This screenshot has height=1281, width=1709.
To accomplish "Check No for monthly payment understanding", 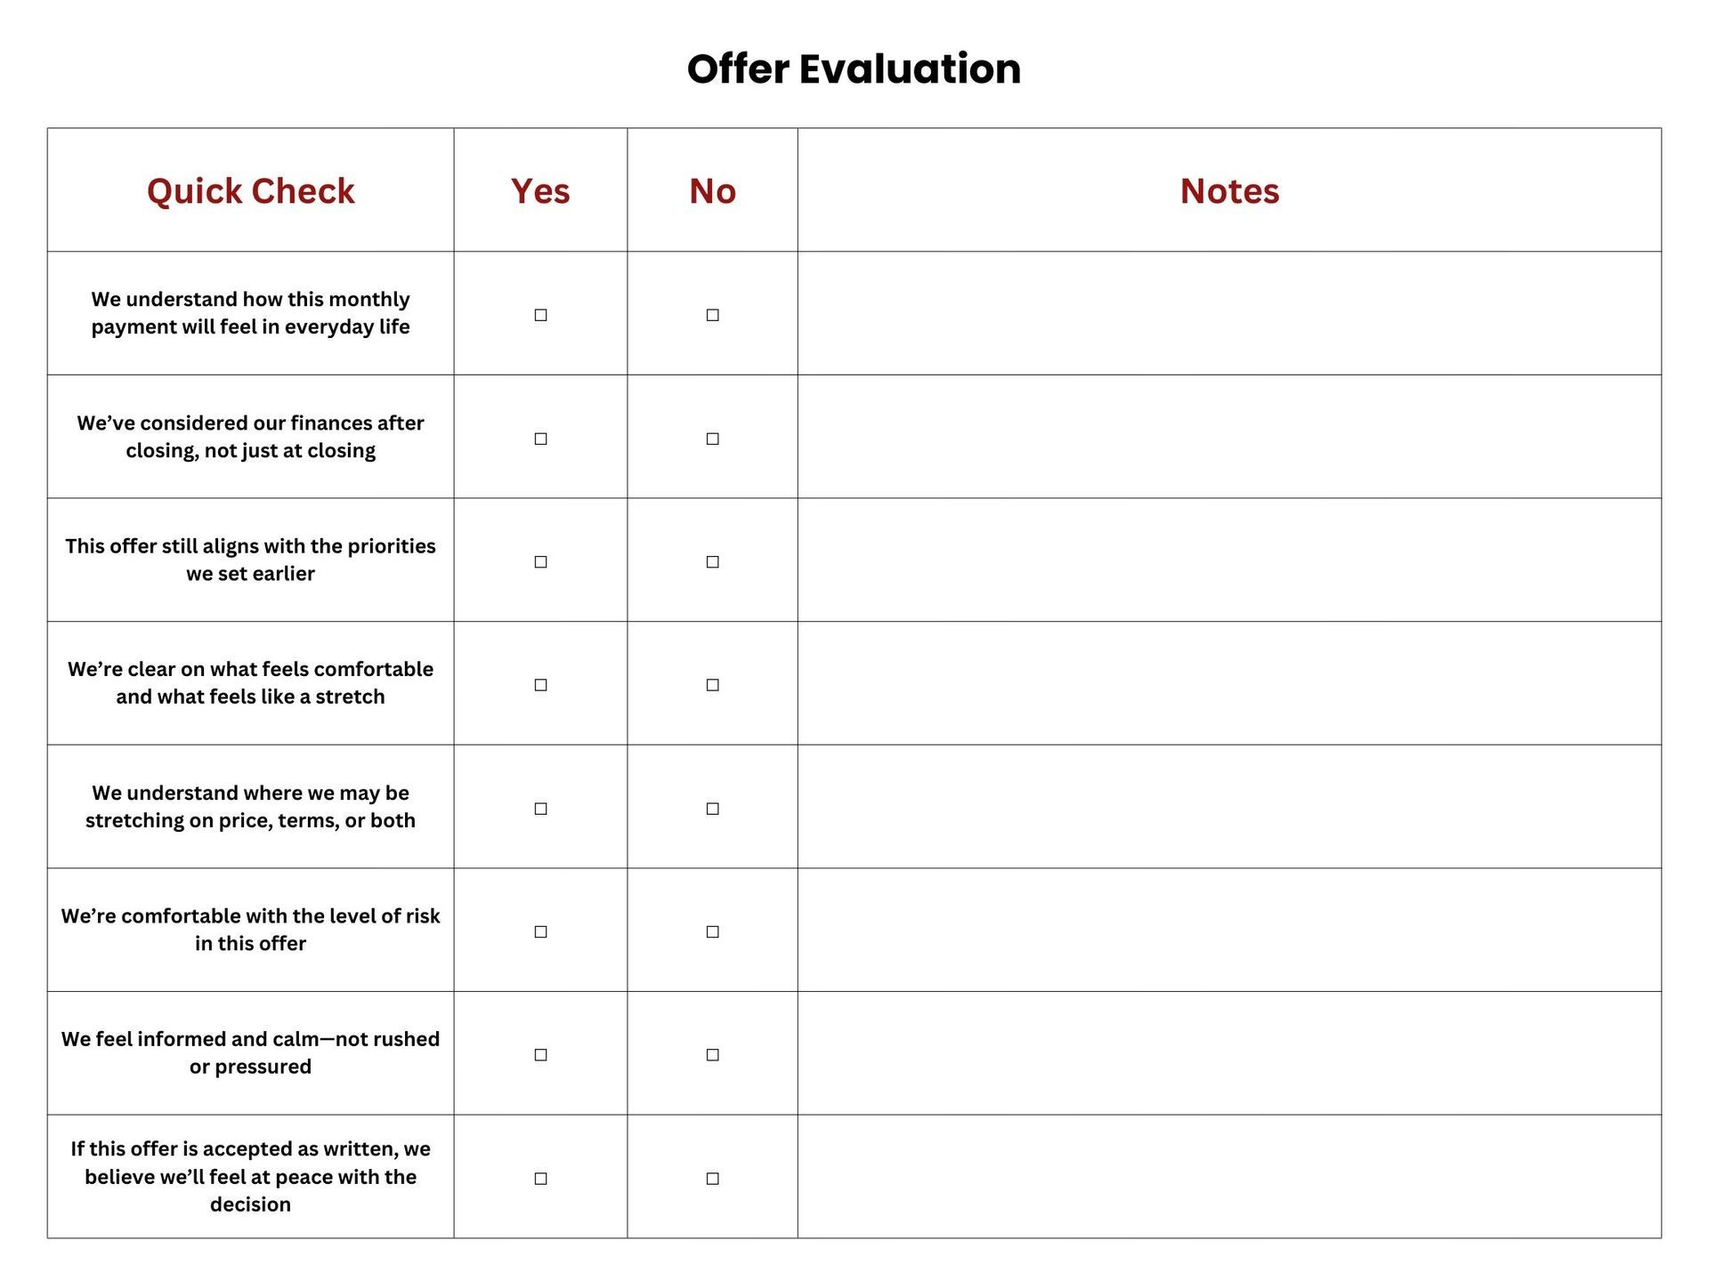I will pos(712,315).
